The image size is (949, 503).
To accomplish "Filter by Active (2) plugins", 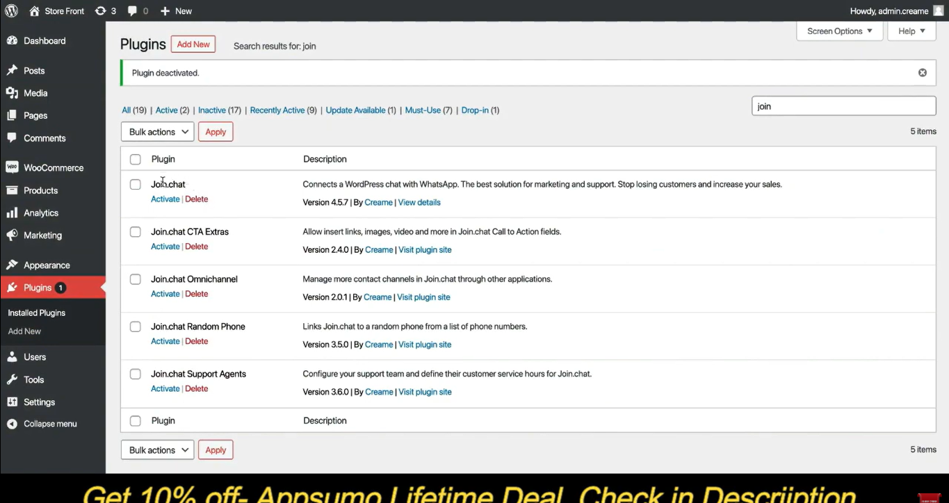I will pyautogui.click(x=172, y=110).
